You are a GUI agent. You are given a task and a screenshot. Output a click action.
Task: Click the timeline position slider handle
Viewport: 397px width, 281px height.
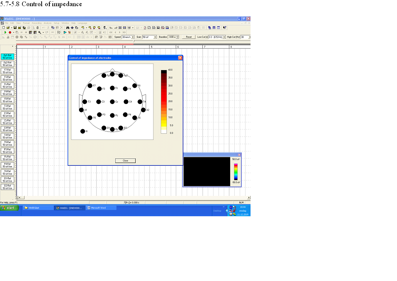134,41
